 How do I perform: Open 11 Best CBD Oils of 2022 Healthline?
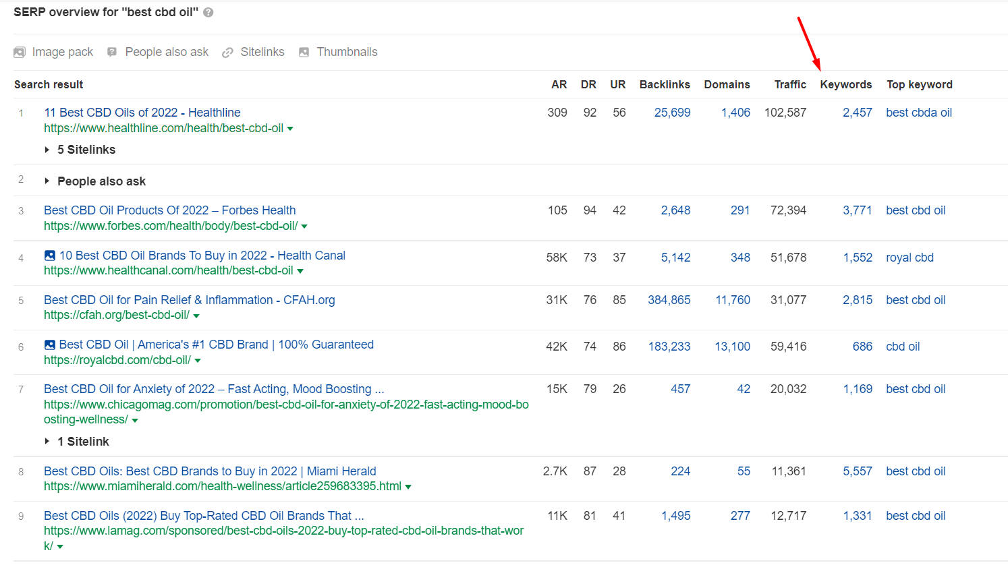(x=142, y=113)
